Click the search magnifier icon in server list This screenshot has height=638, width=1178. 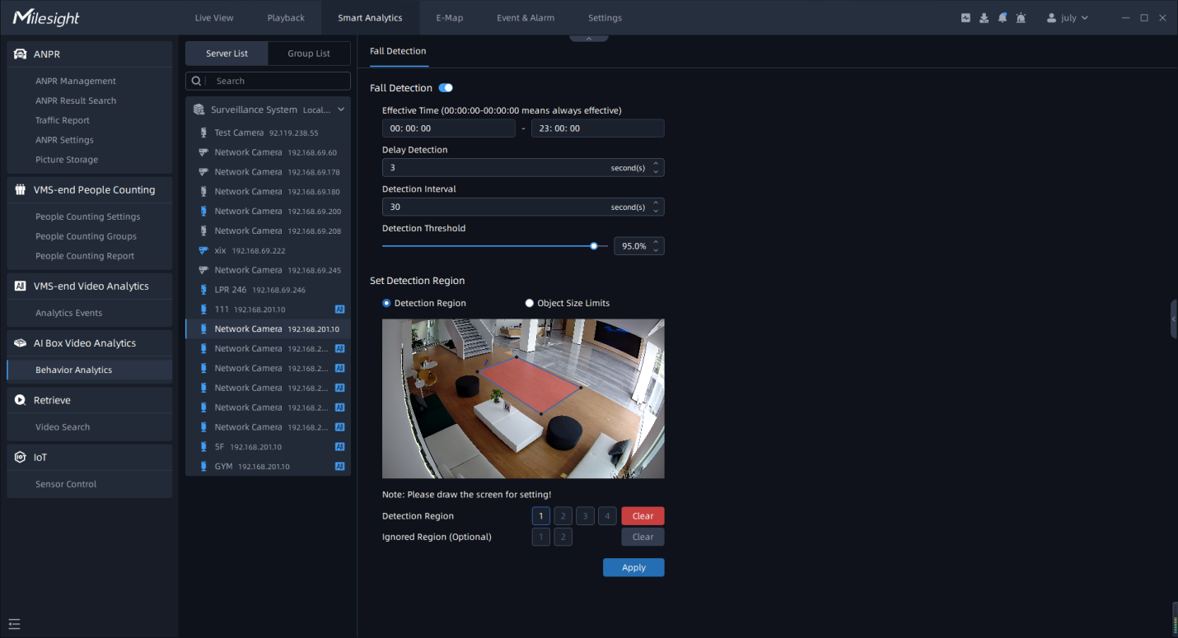196,81
